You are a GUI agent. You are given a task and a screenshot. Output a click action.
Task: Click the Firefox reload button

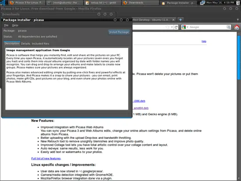176,27
